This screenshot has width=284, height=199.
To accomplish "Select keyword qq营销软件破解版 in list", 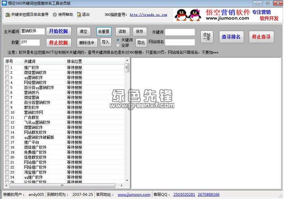I will (39, 137).
